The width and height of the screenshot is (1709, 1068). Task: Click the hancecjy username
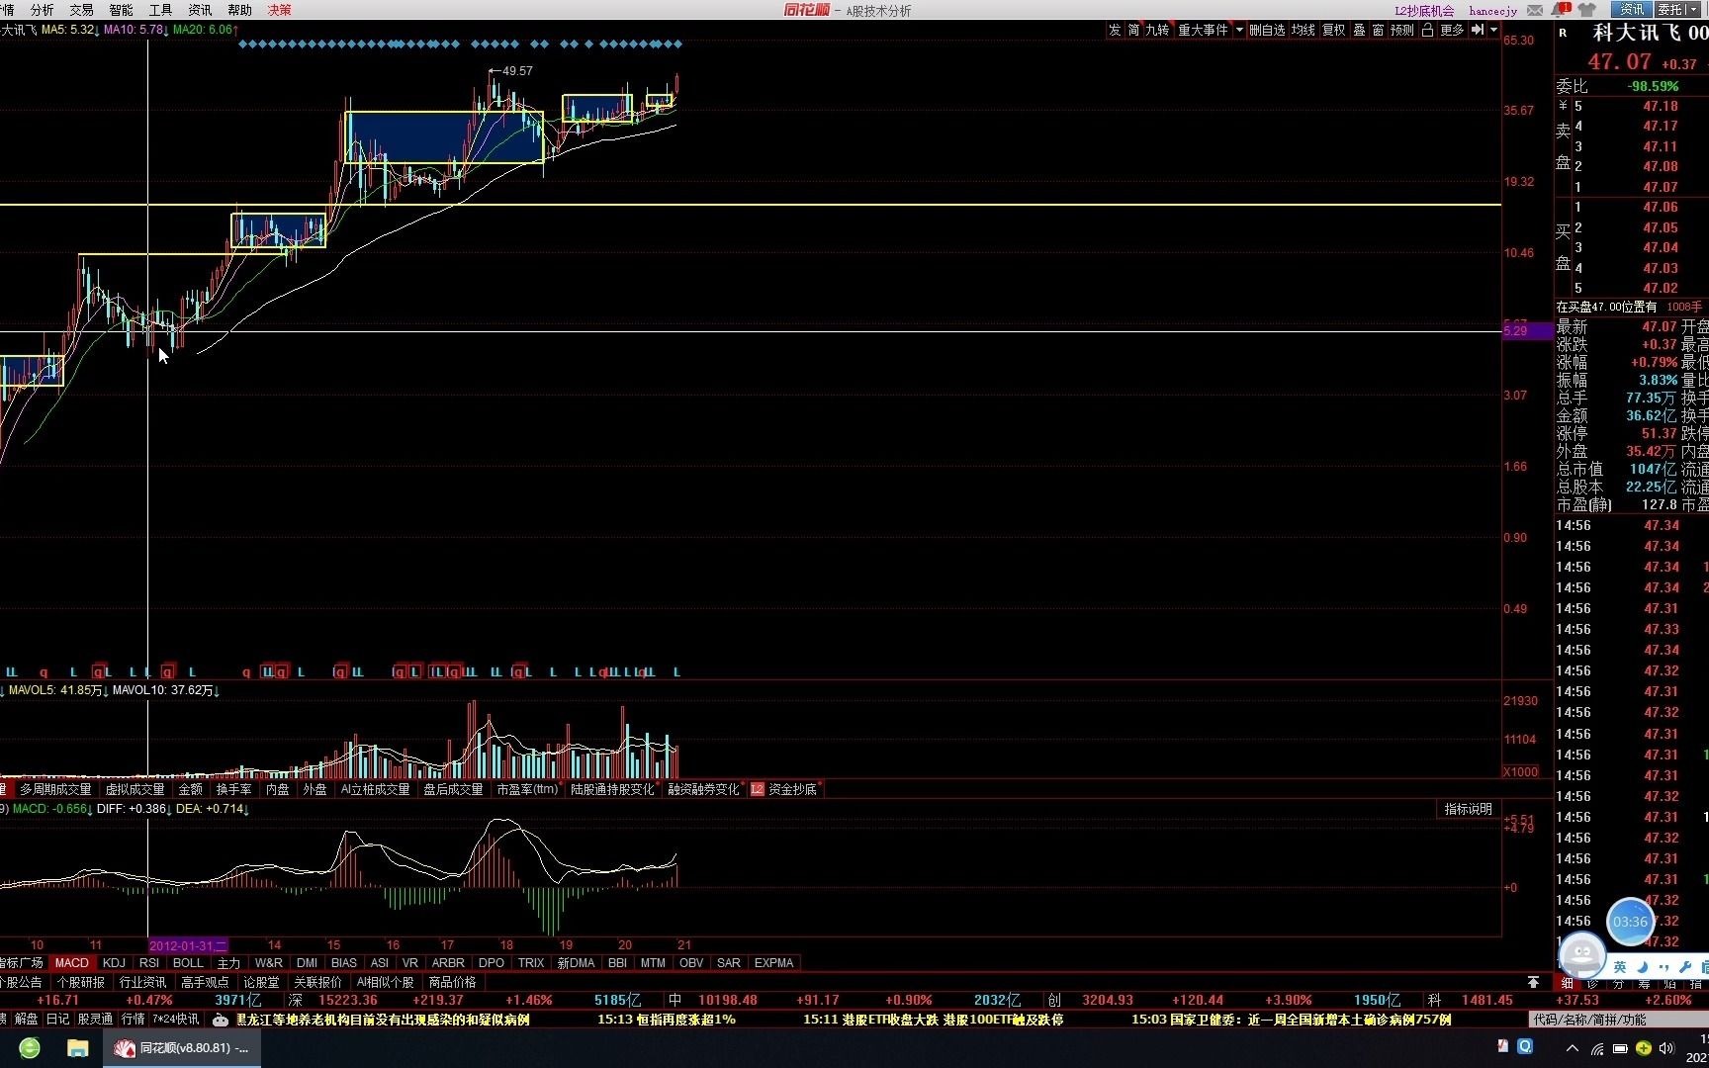click(1493, 11)
